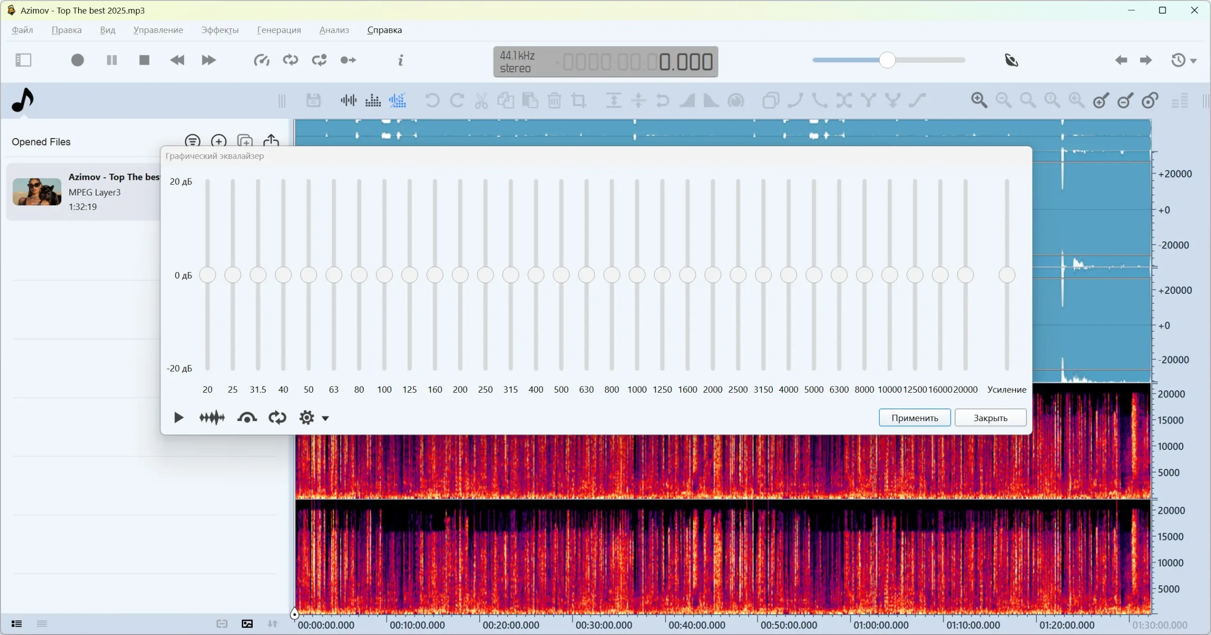Click the Record button in transport bar
The width and height of the screenshot is (1211, 635).
[78, 60]
